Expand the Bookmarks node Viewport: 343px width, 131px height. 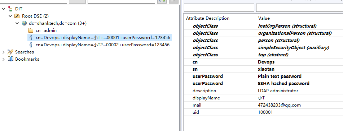pos(4,59)
